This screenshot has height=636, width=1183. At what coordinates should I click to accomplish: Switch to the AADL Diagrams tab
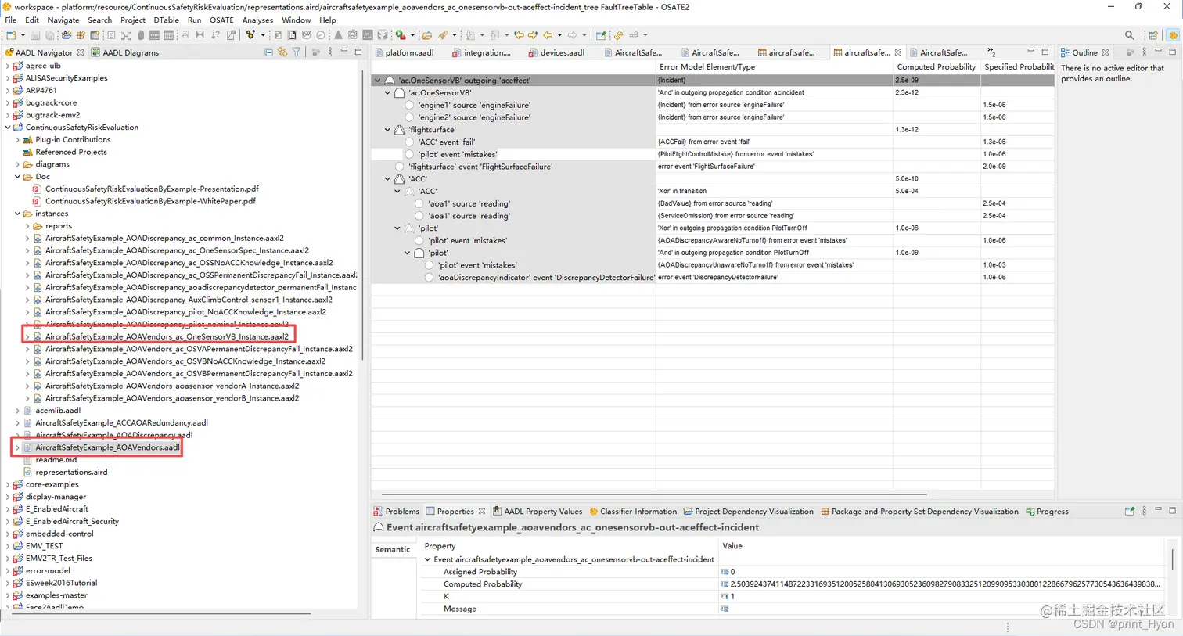click(x=124, y=52)
